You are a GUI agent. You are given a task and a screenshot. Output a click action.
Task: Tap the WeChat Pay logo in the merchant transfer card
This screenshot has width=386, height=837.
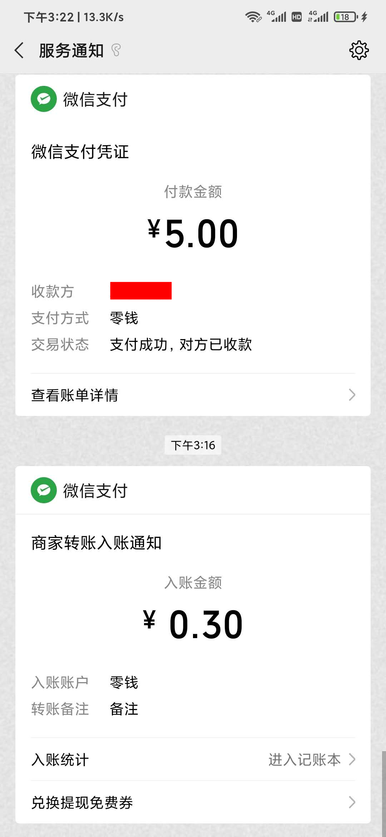[44, 490]
